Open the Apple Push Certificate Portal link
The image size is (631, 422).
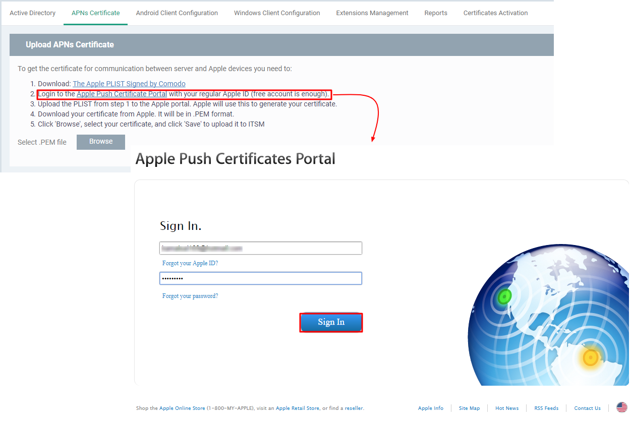(x=122, y=94)
